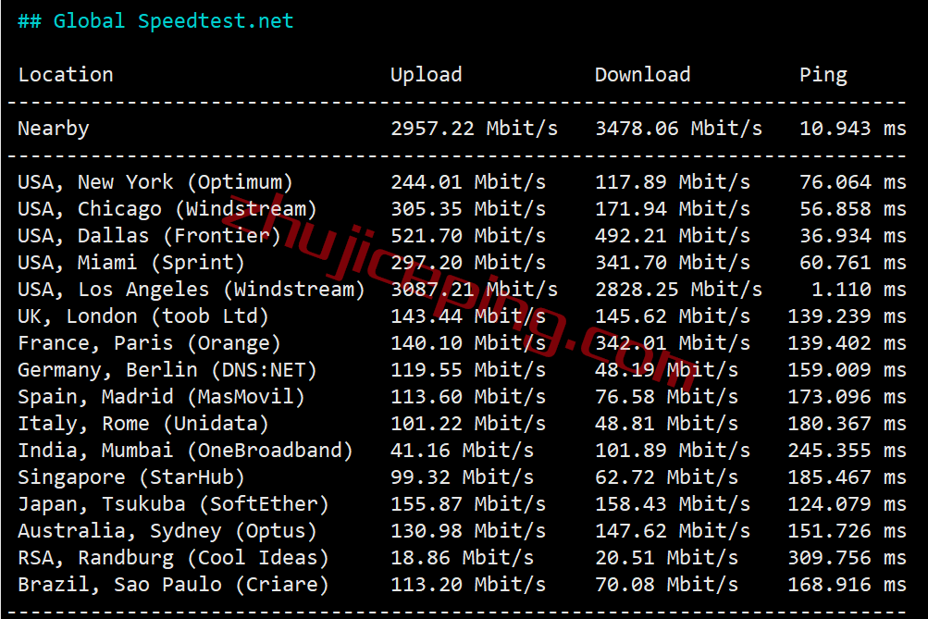Click the Upload column header

pos(427,75)
